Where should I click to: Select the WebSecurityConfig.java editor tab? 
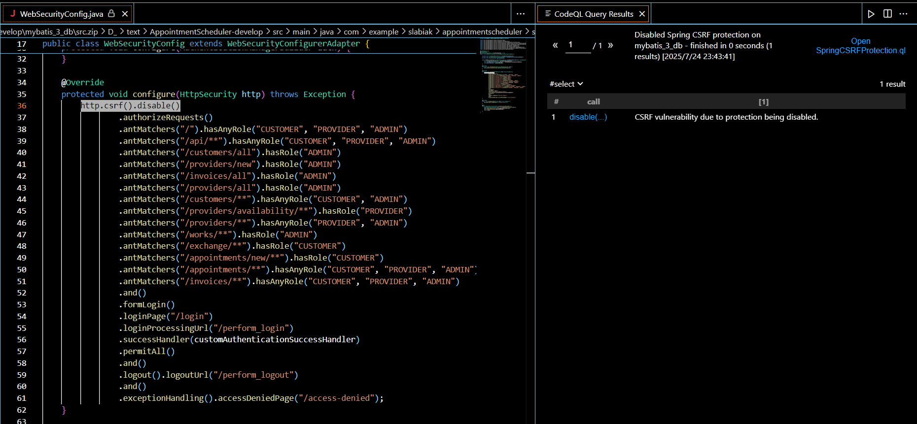click(61, 14)
